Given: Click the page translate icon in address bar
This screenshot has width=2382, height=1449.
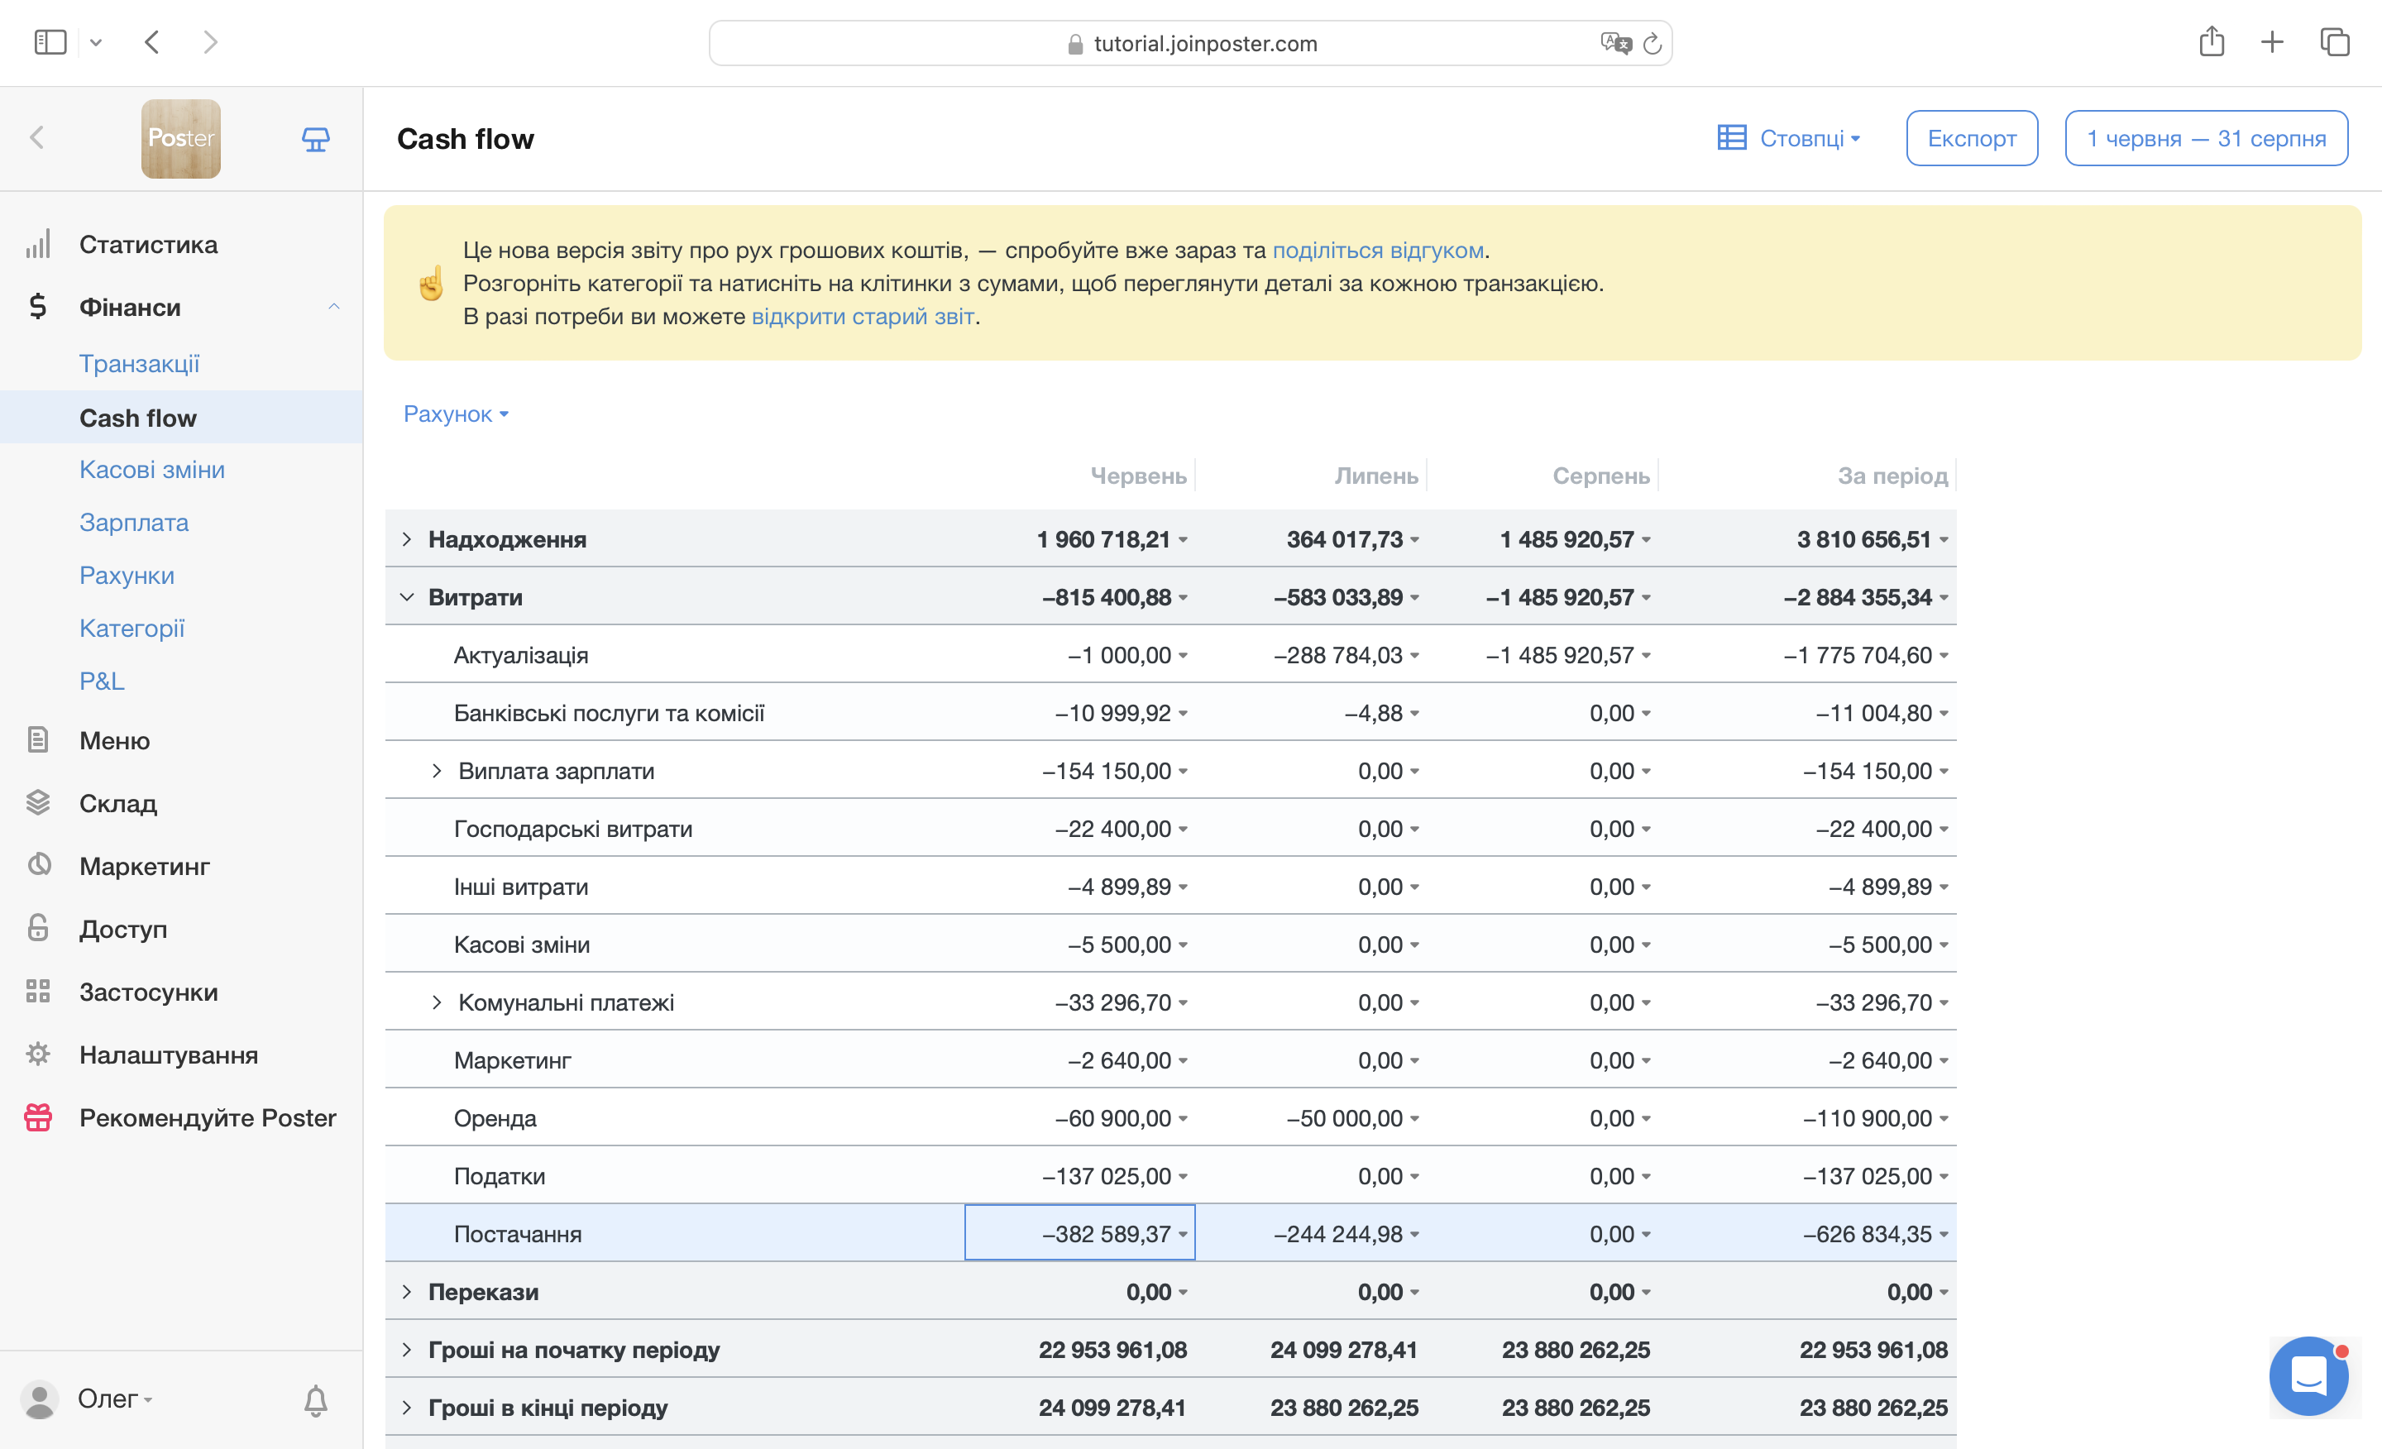Looking at the screenshot, I should pos(1614,44).
